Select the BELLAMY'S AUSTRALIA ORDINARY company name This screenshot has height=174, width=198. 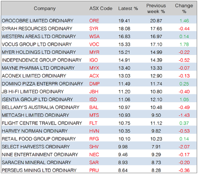[41, 107]
